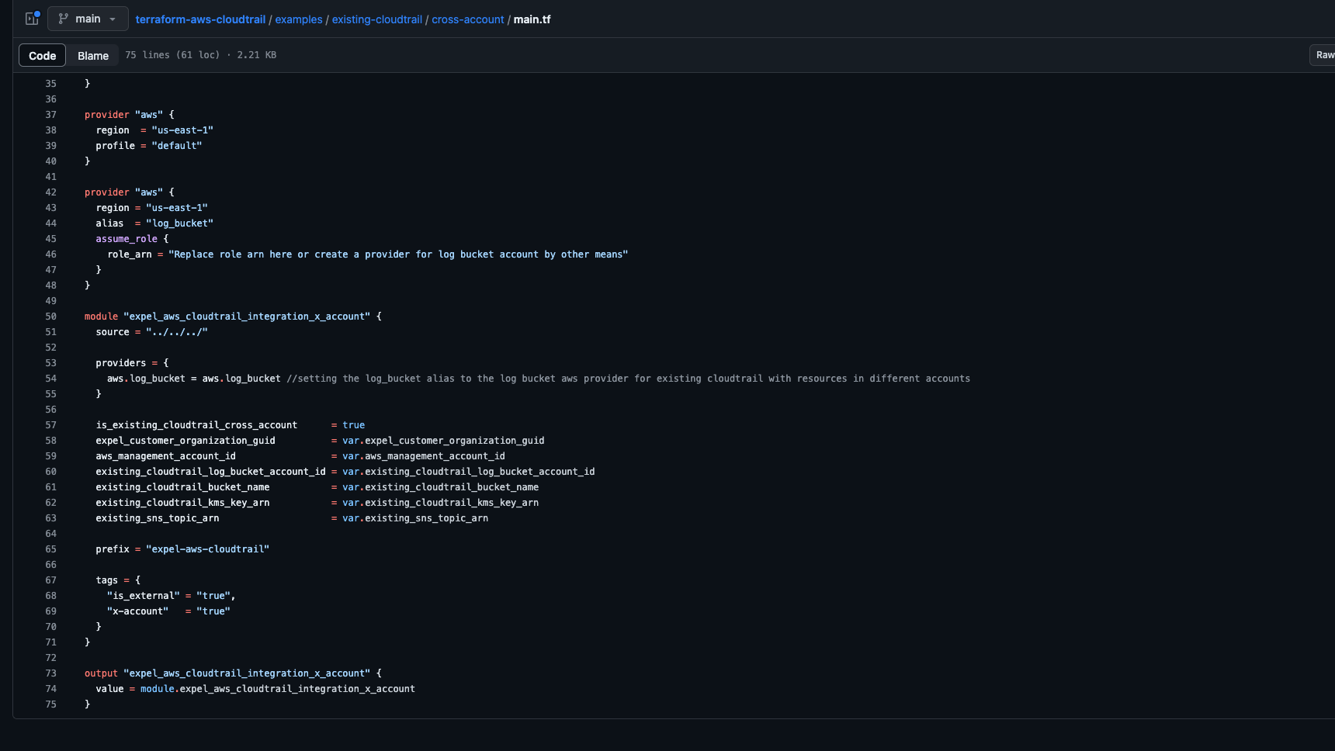This screenshot has height=751, width=1335.
Task: Go to terraform-aws-cloudtrail repository root
Action: tap(200, 19)
